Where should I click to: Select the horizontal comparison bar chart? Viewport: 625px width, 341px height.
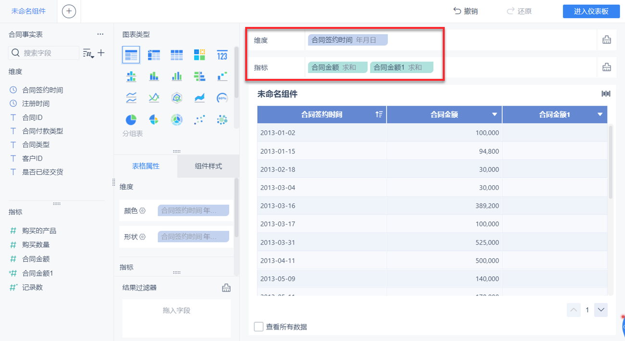click(x=200, y=76)
